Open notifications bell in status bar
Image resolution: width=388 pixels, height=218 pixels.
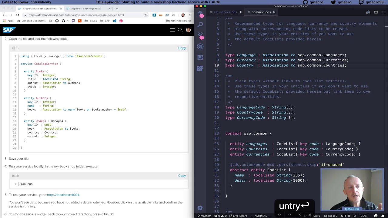click(383, 216)
